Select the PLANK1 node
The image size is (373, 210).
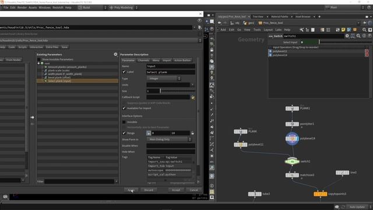pyautogui.click(x=292, y=108)
